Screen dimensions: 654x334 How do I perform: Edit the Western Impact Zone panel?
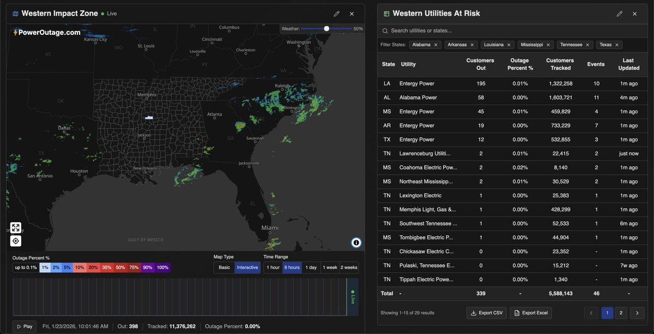[336, 14]
